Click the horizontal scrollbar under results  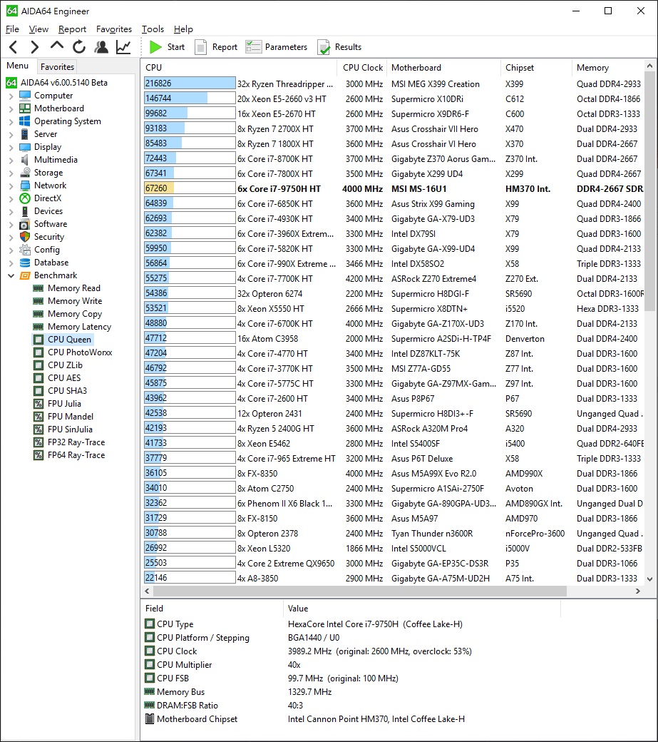(360, 591)
